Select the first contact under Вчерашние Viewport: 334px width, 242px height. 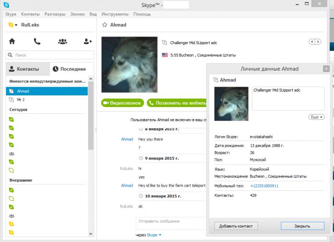(11, 190)
